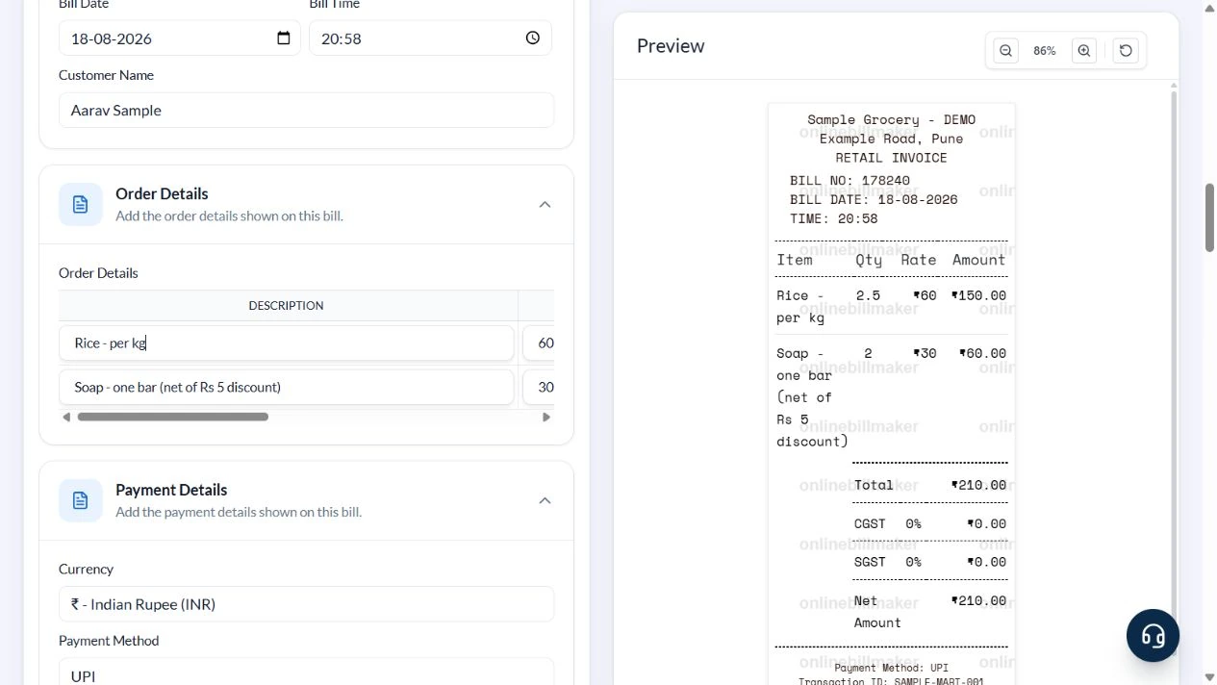Open the headset support chat
Viewport: 1217px width, 685px height.
click(1153, 635)
